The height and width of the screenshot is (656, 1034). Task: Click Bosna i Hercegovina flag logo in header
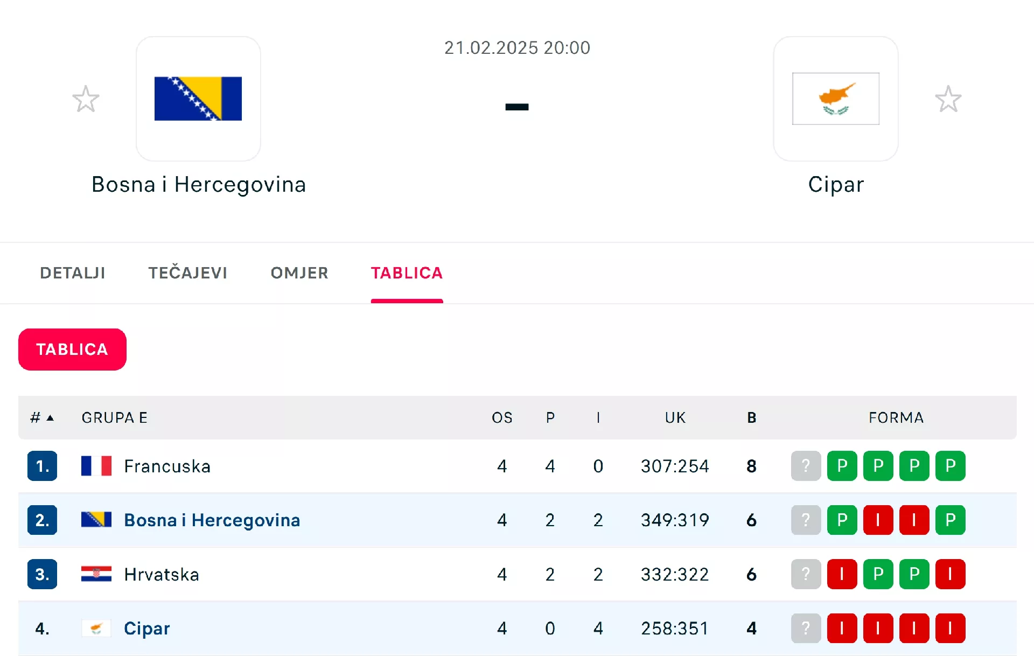(198, 99)
